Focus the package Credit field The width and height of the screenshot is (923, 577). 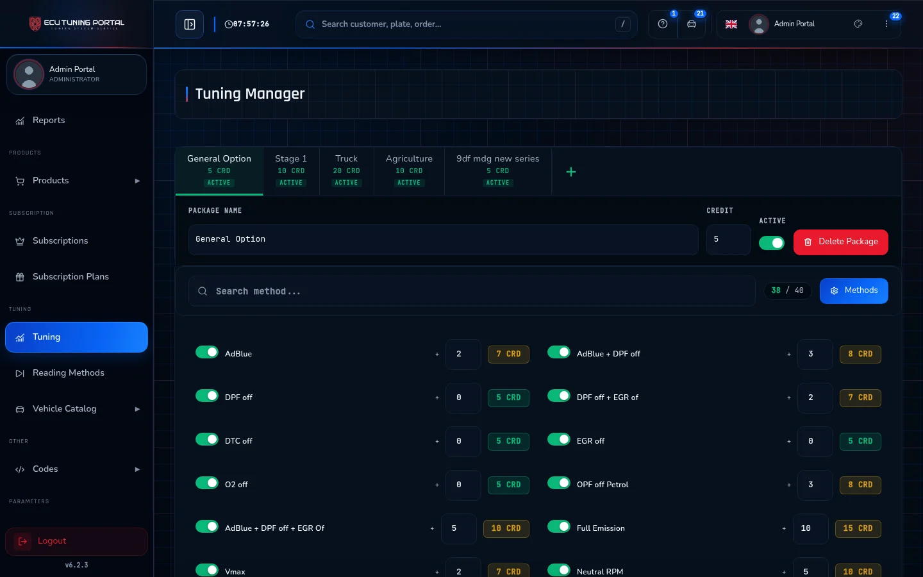(729, 240)
